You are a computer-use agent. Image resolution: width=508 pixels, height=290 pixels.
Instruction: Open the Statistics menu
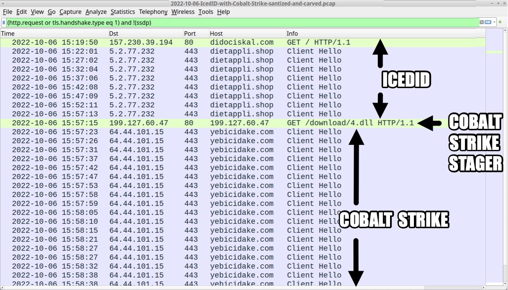[123, 12]
